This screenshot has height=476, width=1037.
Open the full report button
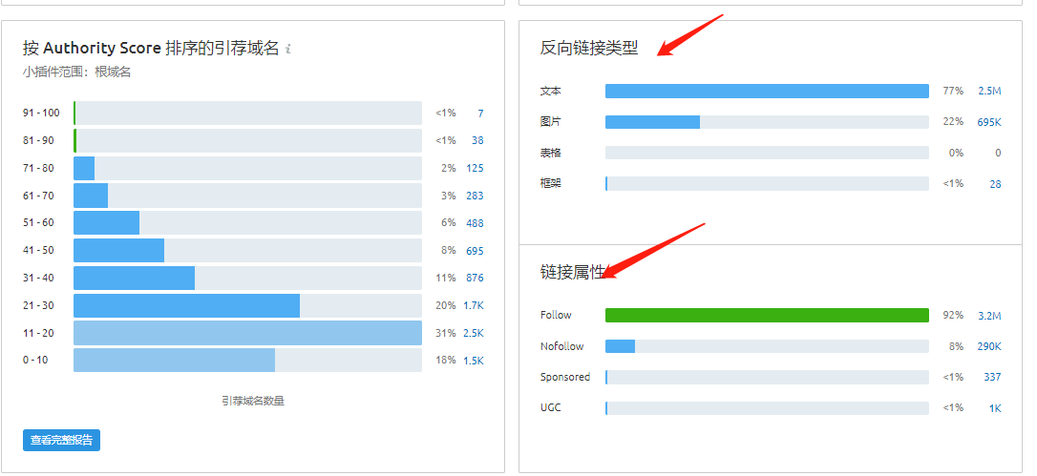coord(61,441)
